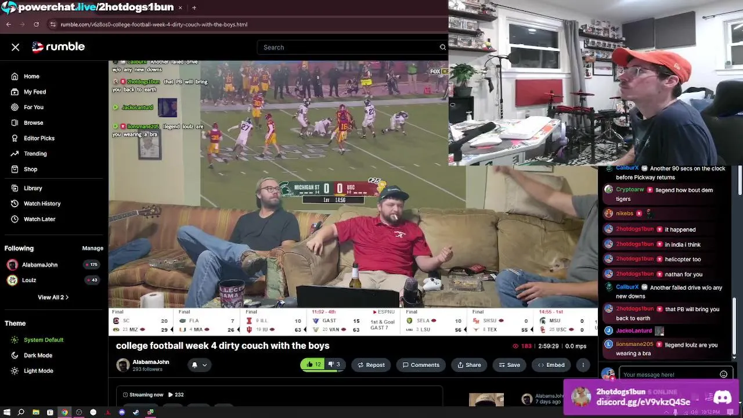Open a new browser tab with plus
The width and height of the screenshot is (743, 418).
[x=194, y=8]
